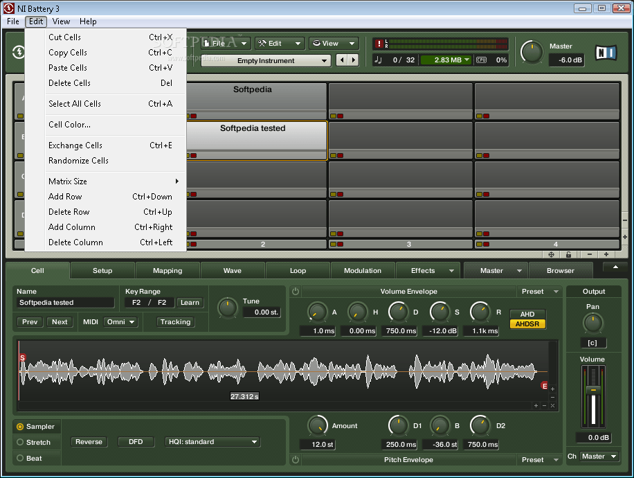Click the Pan knob
The height and width of the screenshot is (478, 634).
point(592,324)
